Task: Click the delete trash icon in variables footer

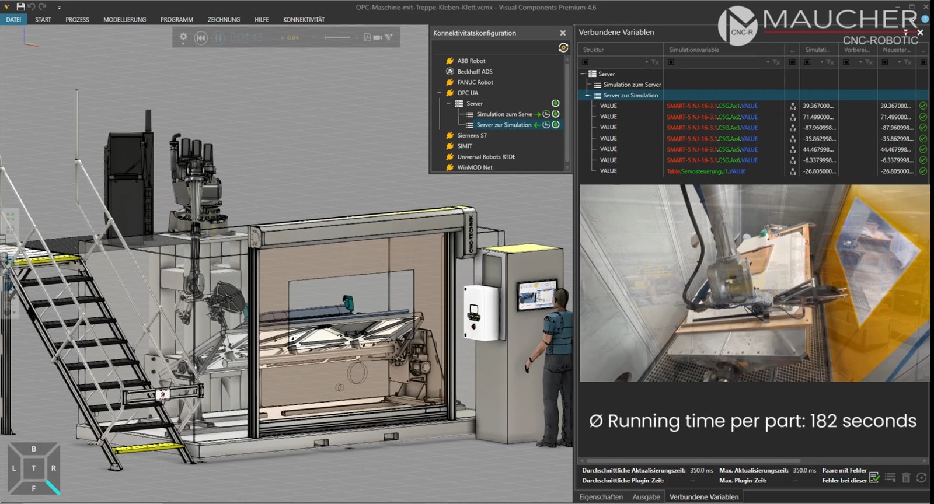Action: coord(906,478)
